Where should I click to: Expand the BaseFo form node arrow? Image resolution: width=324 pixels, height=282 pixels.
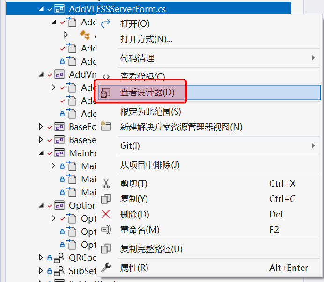(41, 127)
